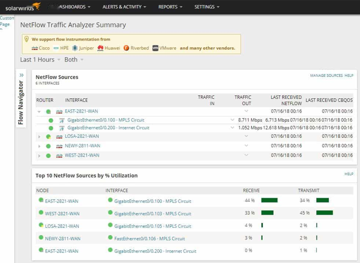Expand the WEST-2821-WAN router row
The height and width of the screenshot is (263, 360).
click(39, 156)
